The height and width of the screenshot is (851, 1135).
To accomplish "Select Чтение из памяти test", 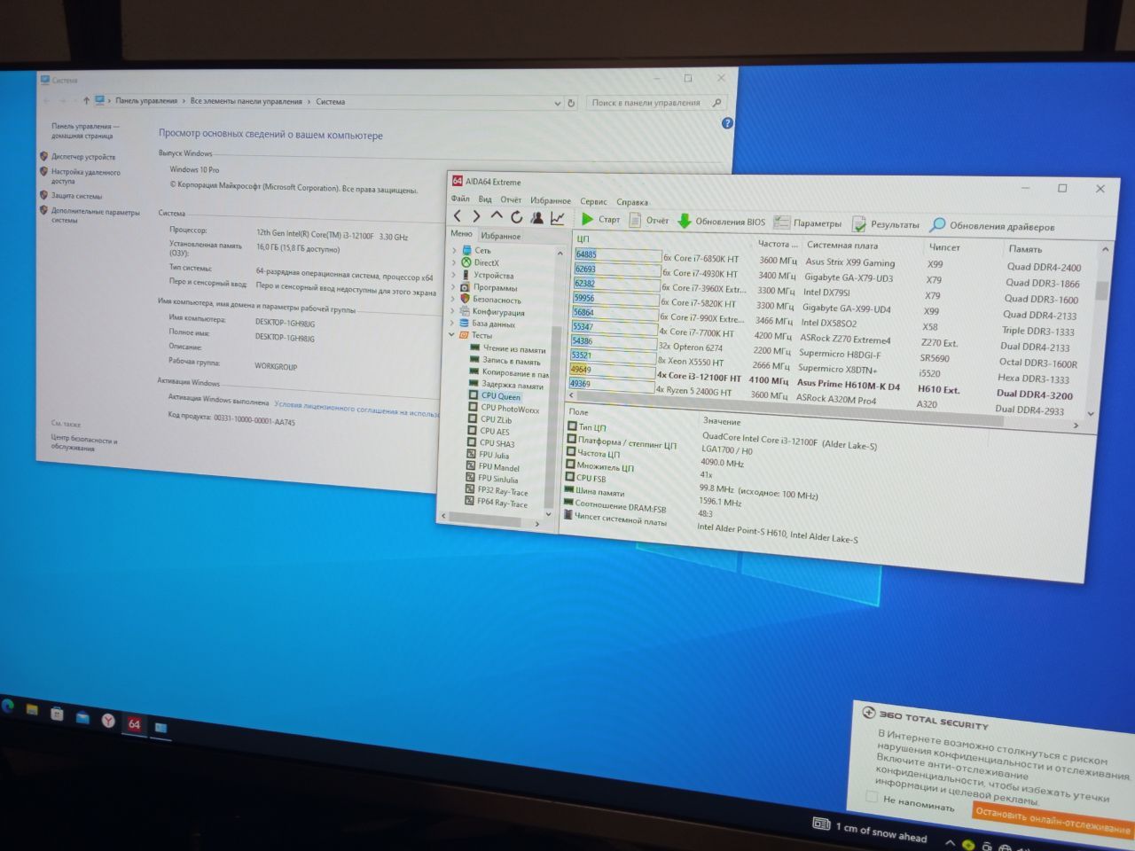I will tap(507, 348).
